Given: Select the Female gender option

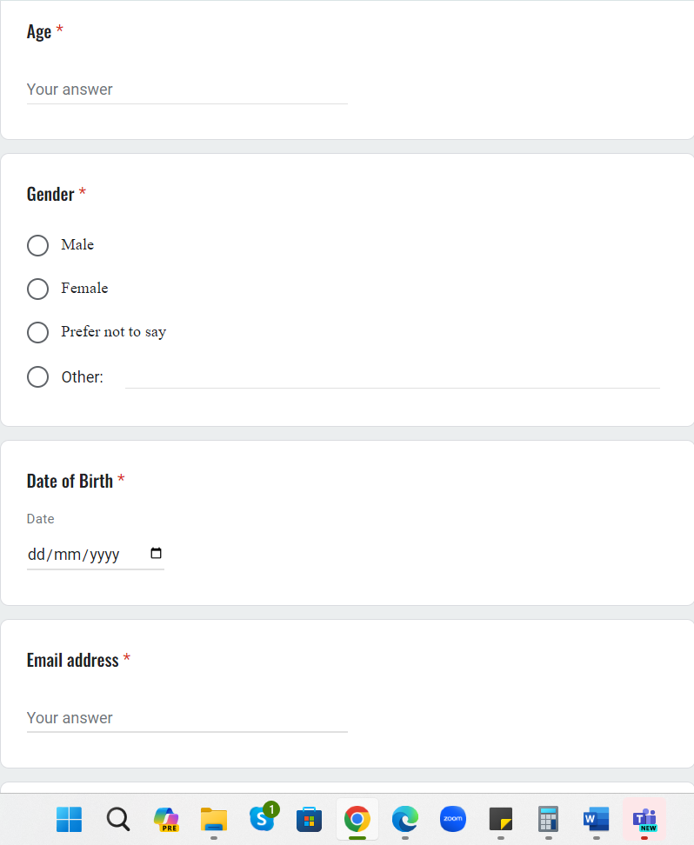Looking at the screenshot, I should [37, 289].
